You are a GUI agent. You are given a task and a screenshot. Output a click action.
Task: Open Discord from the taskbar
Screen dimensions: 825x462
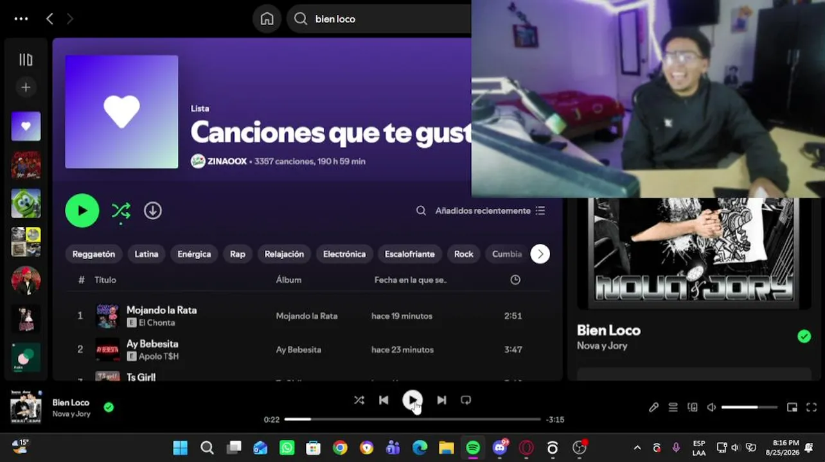pyautogui.click(x=500, y=448)
